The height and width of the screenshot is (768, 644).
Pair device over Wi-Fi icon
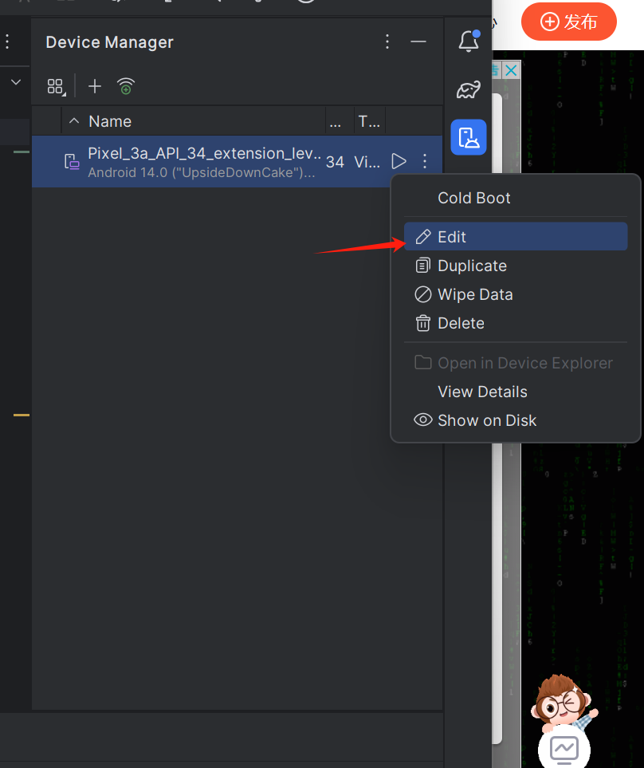(126, 87)
